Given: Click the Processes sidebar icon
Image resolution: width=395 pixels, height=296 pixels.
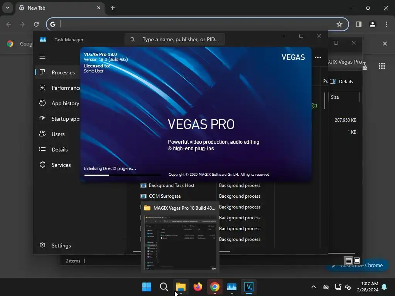Looking at the screenshot, I should click(42, 72).
